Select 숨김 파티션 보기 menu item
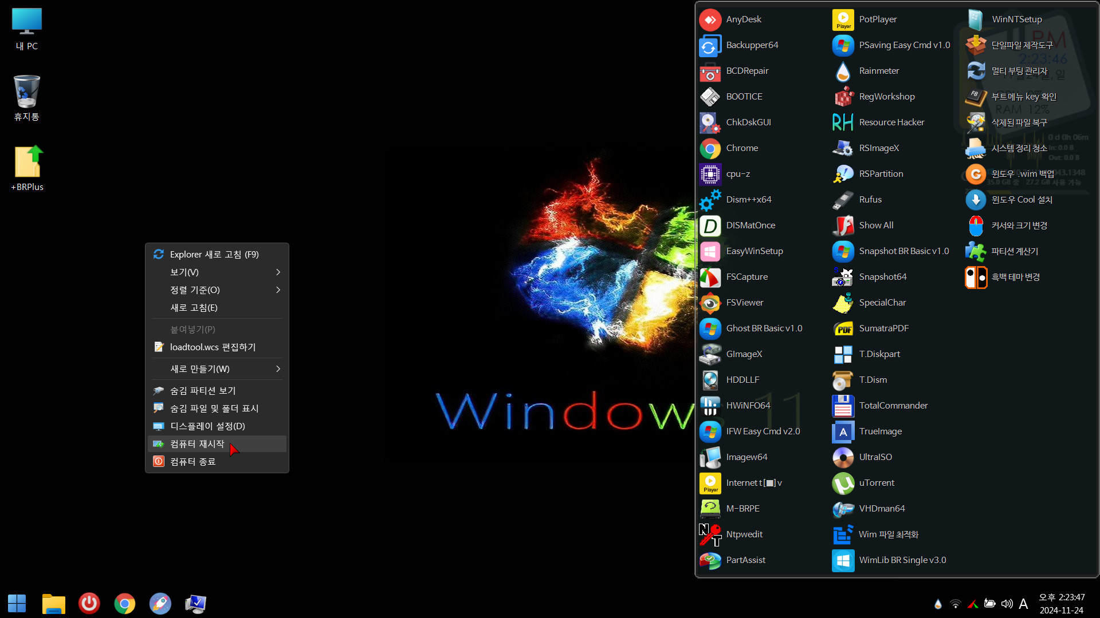This screenshot has width=1100, height=618. 217,391
